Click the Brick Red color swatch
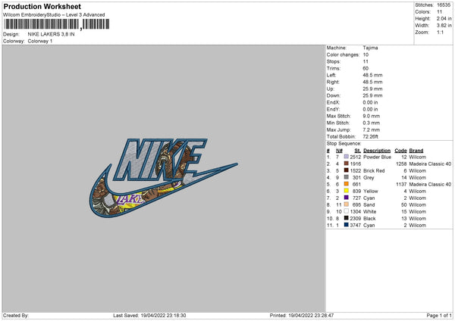Viewport: 455px width, 321px height. (347, 170)
